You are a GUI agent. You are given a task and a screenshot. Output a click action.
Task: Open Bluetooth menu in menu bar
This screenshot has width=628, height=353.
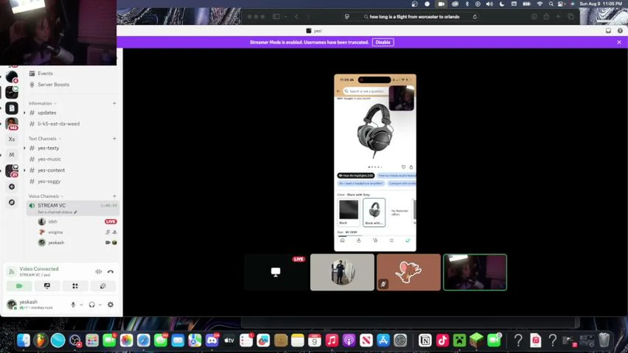(x=467, y=4)
